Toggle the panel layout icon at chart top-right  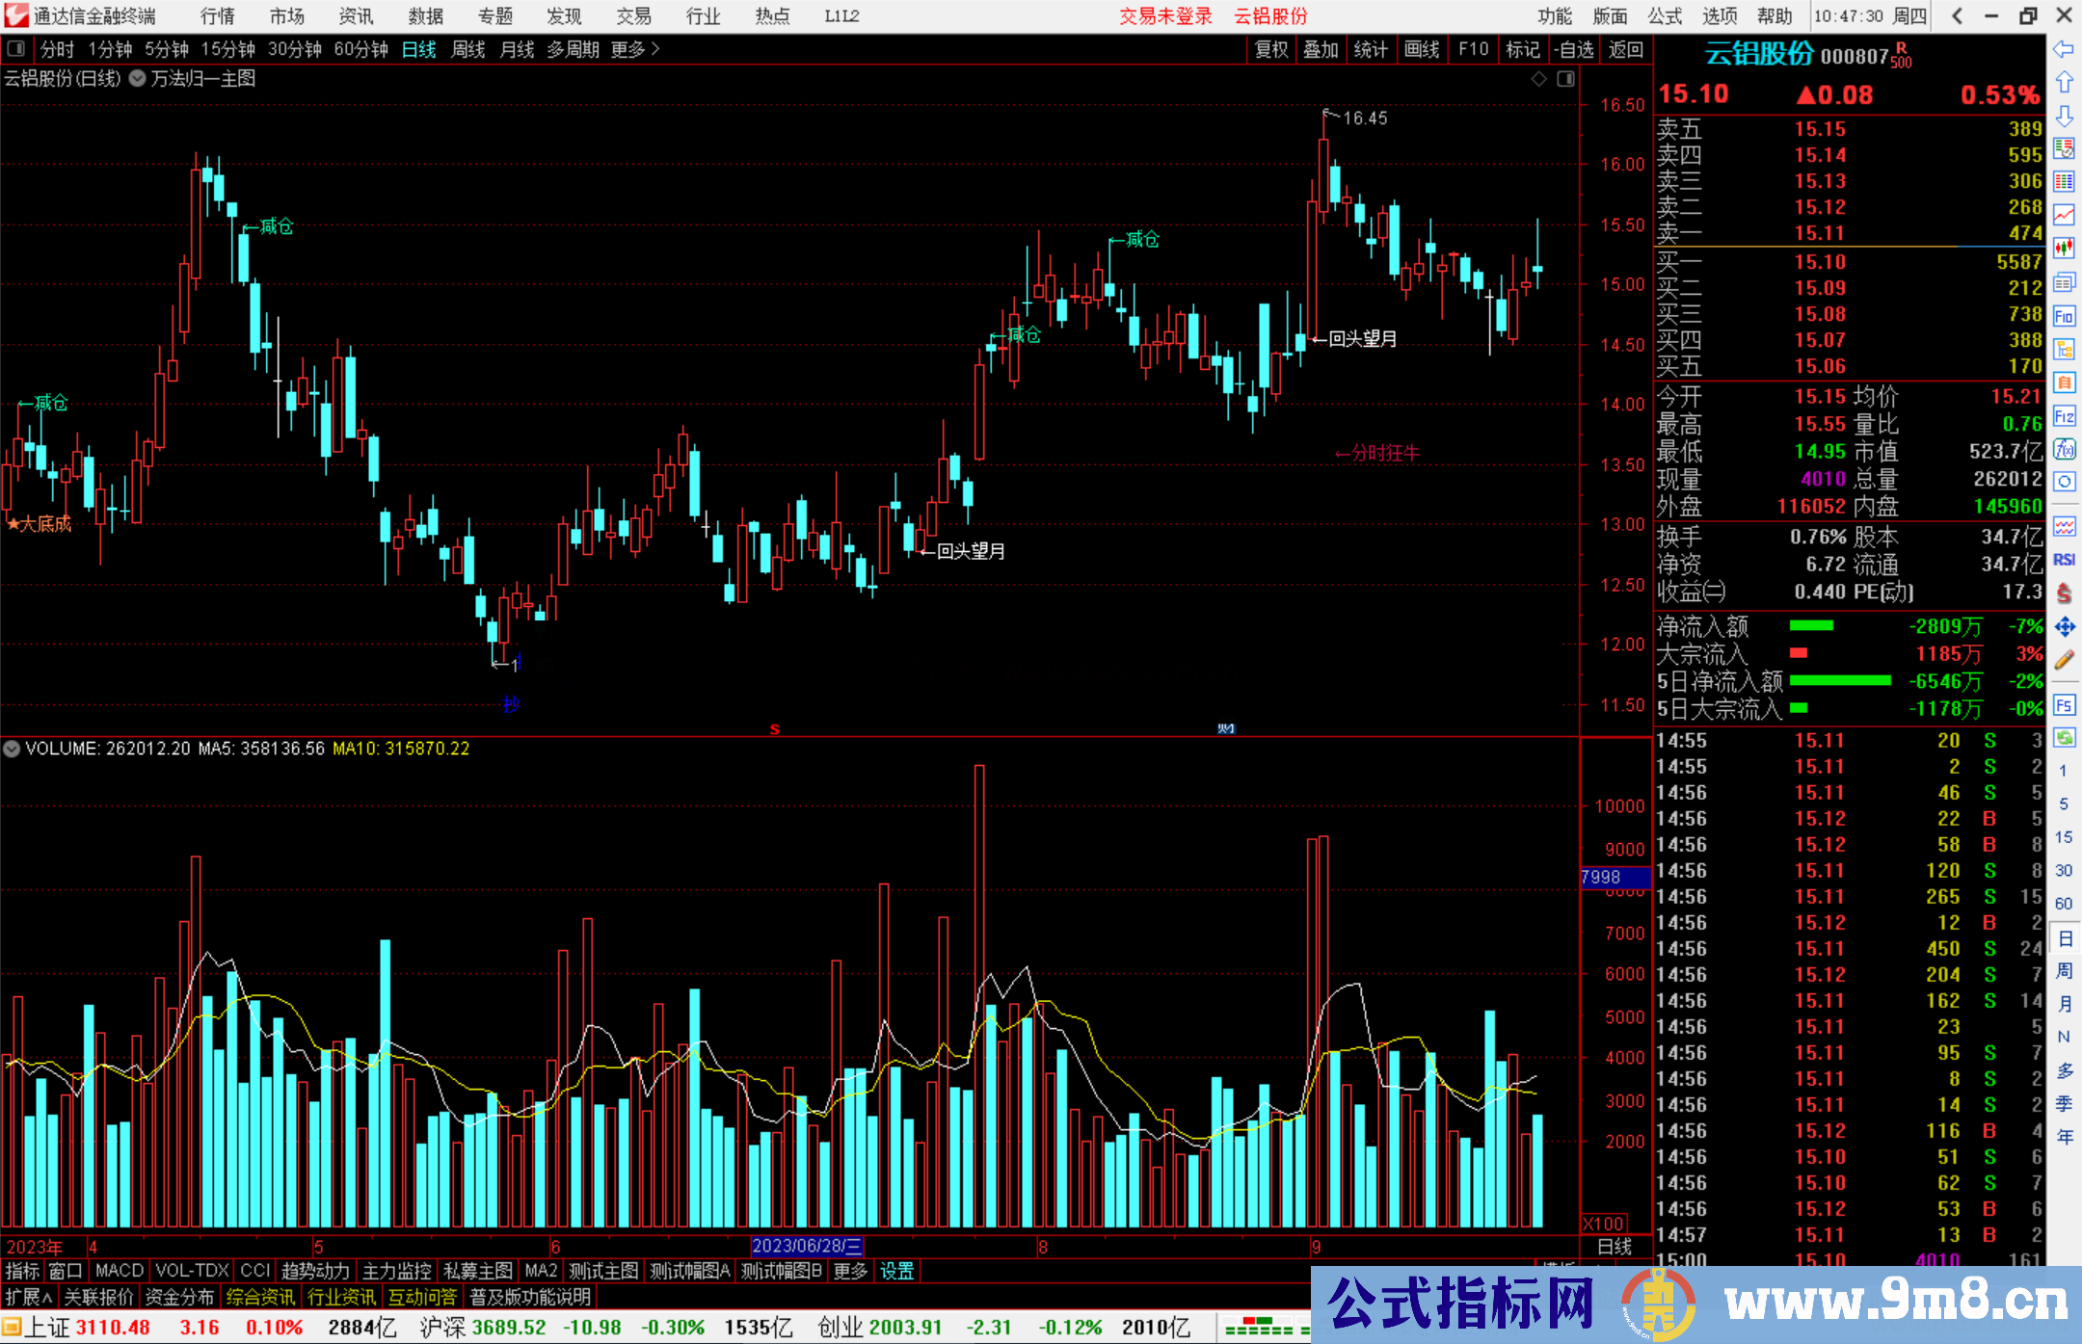(1565, 79)
